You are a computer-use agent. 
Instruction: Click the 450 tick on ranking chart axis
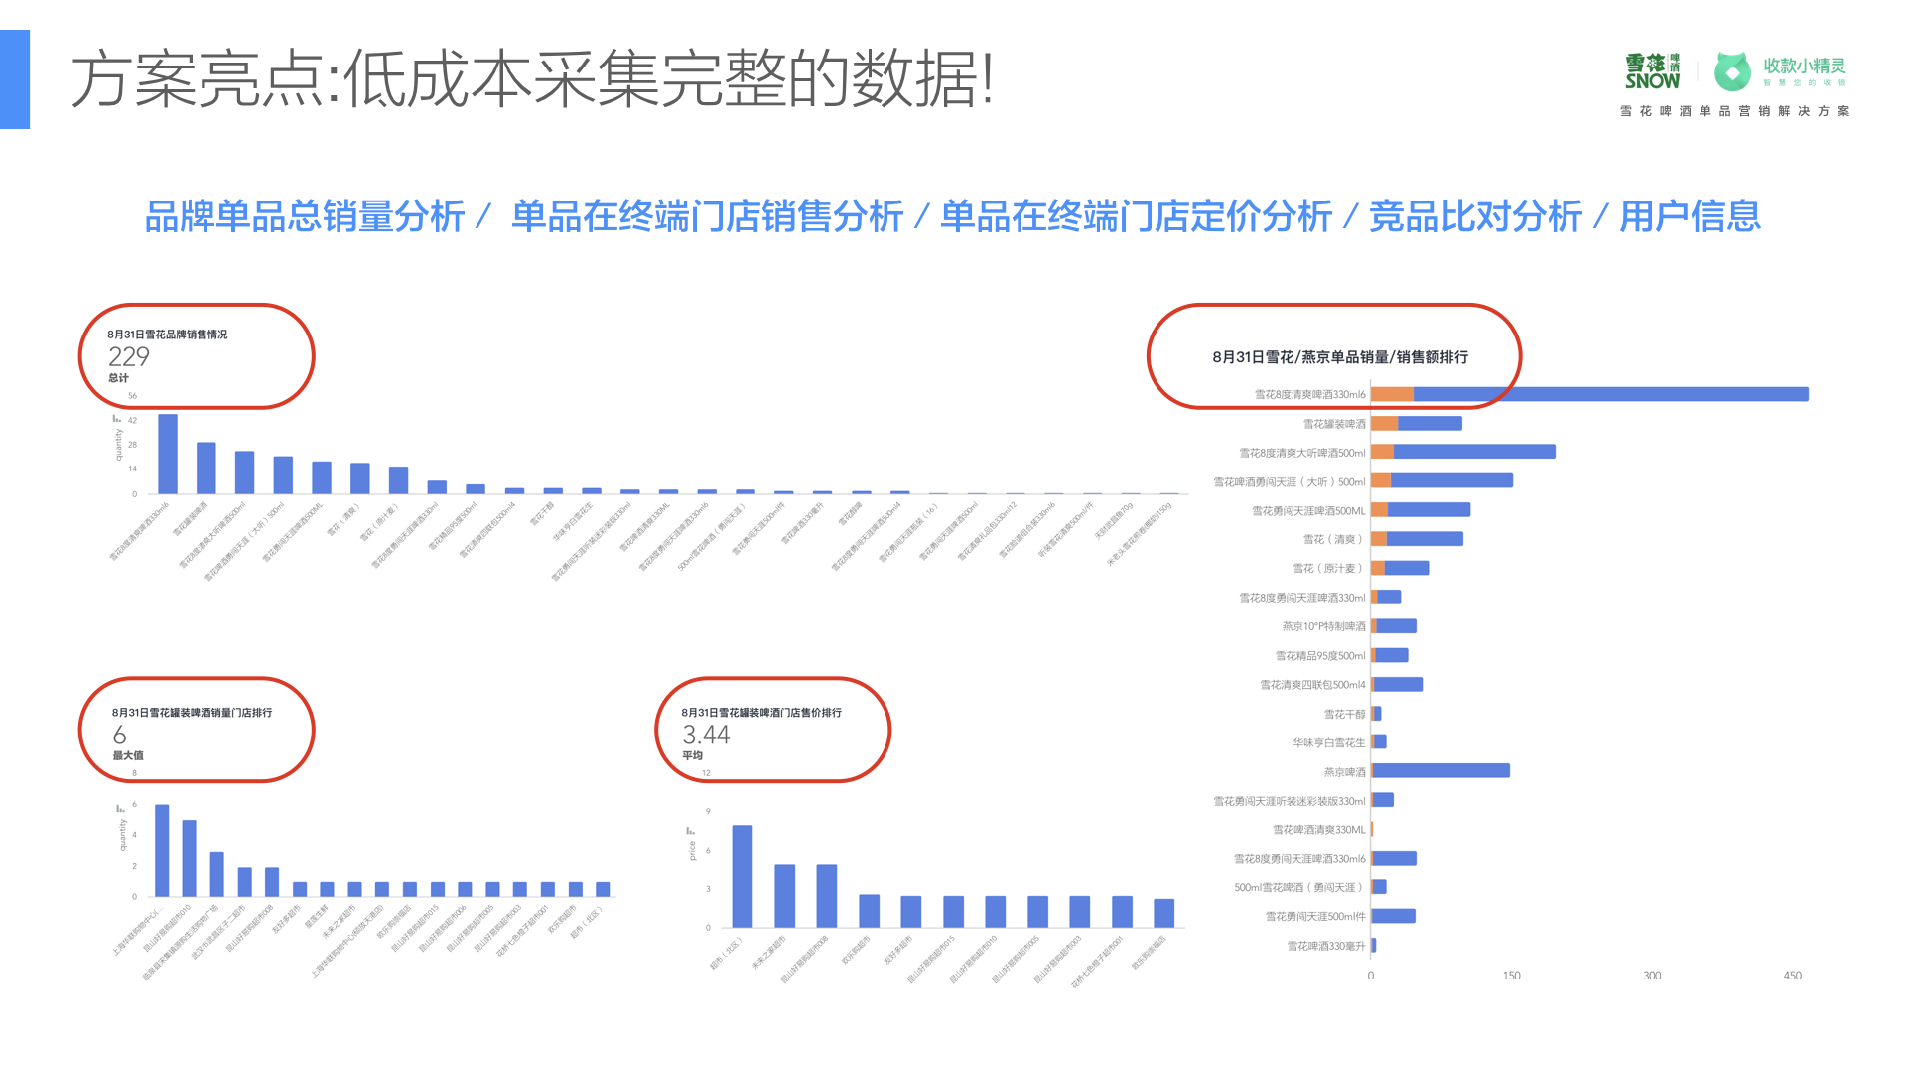click(1792, 975)
